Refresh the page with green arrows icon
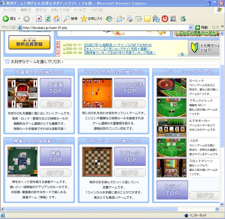 click(48, 19)
